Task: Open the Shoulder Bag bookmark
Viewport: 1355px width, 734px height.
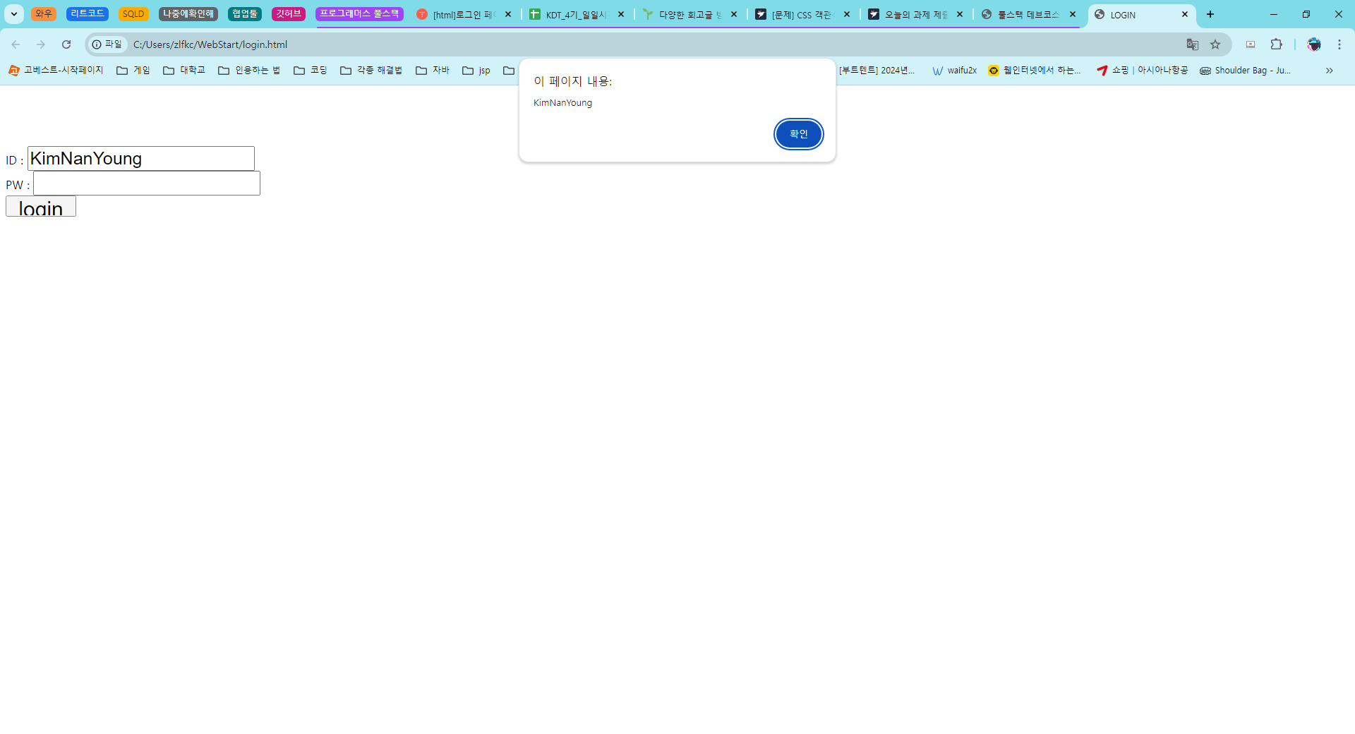Action: point(1246,71)
